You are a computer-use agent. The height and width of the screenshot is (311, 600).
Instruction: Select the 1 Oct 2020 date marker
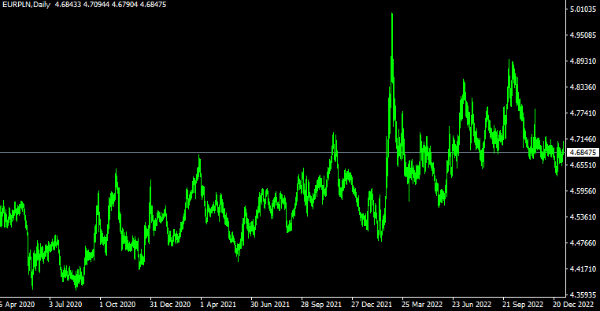(x=117, y=305)
